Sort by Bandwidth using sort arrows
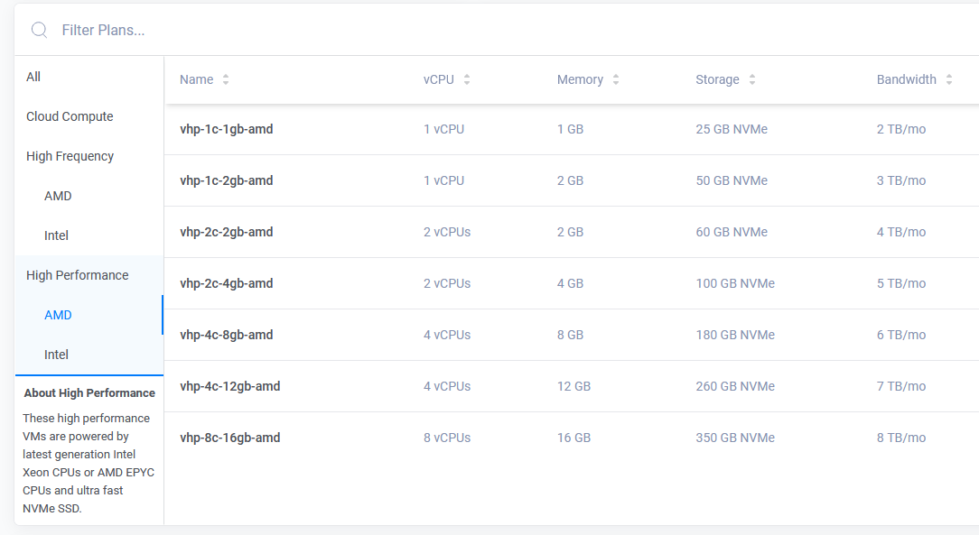The width and height of the screenshot is (979, 535). coord(949,79)
